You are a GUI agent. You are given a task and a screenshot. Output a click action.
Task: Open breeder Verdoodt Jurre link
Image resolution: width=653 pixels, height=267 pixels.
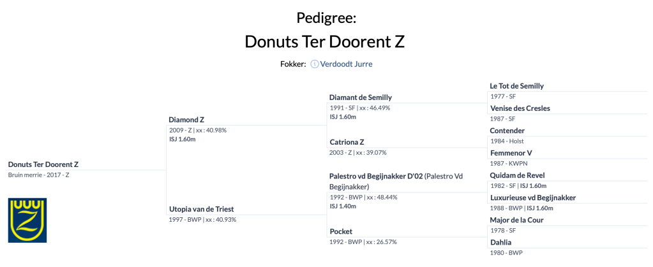coord(346,64)
